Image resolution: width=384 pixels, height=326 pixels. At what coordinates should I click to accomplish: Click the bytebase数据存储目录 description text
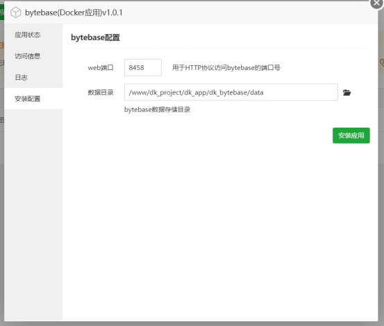(157, 110)
